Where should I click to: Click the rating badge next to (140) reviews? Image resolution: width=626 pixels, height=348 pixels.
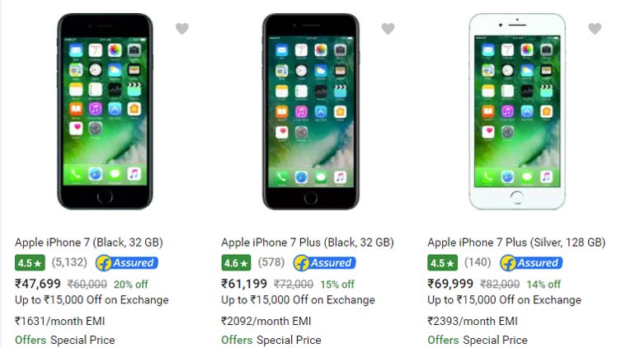tap(442, 262)
